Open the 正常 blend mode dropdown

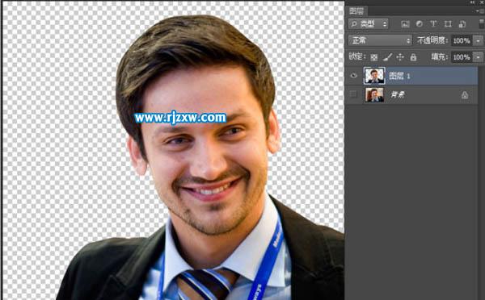(x=380, y=40)
